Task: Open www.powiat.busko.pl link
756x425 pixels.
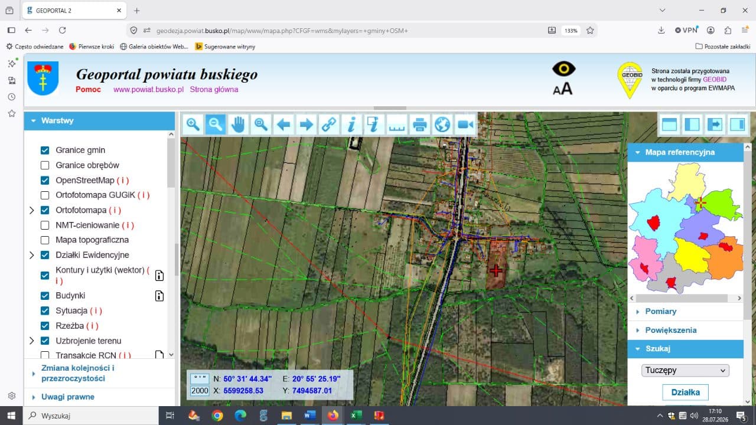Action: pyautogui.click(x=149, y=90)
